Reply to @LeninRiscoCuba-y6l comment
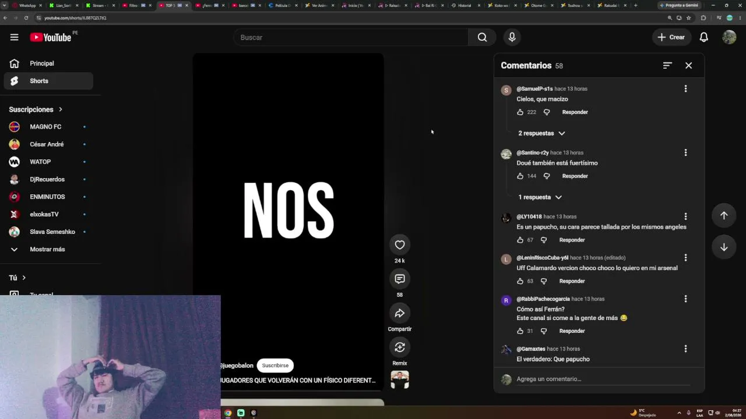Image resolution: width=746 pixels, height=419 pixels. click(572, 282)
